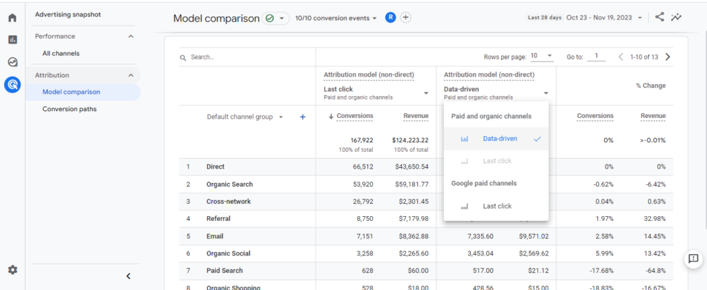707x290 pixels.
Task: Open the Rows per page dropdown
Action: coord(543,56)
